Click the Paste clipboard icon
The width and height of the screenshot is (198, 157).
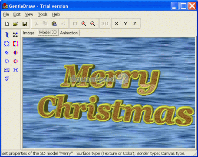point(54,23)
